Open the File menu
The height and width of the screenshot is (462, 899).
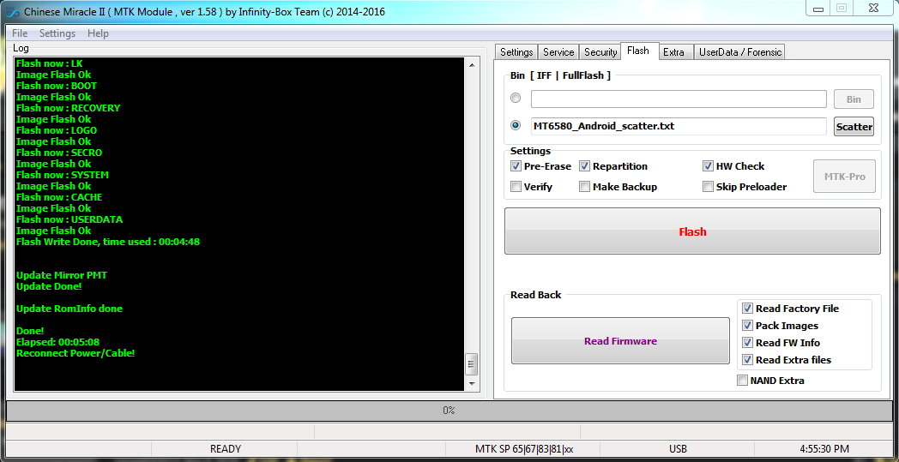coord(20,33)
